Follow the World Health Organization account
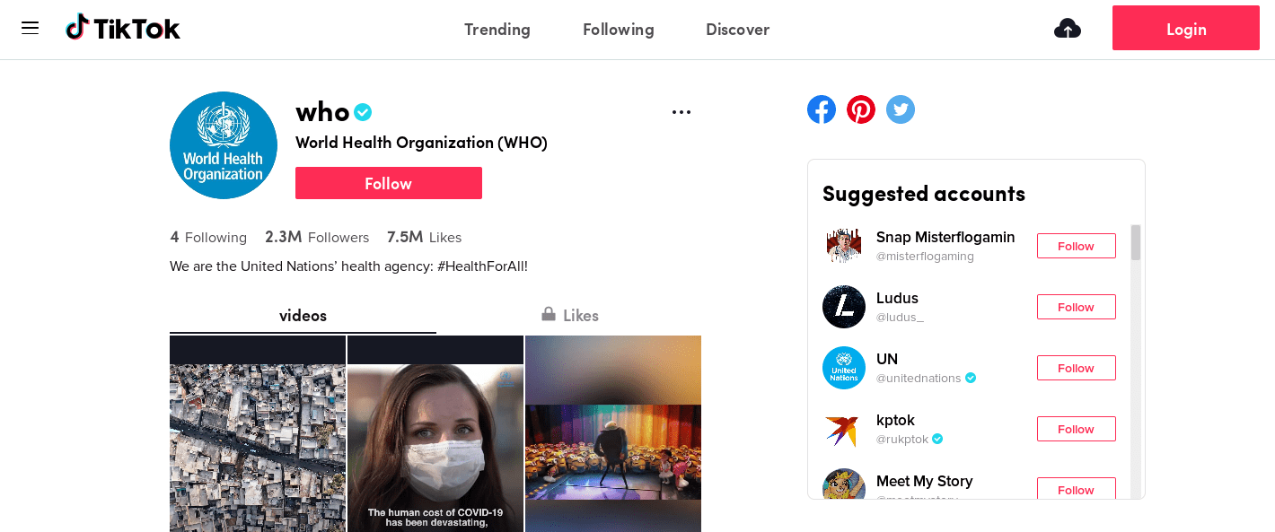 tap(388, 182)
